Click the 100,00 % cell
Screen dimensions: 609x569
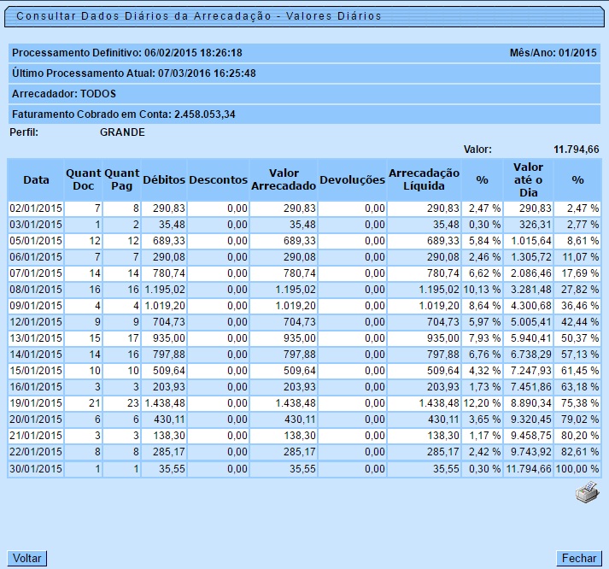577,469
